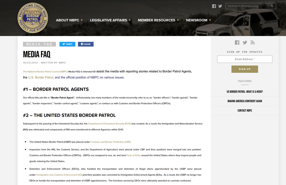Open the Department of Homeland Security (DHS) link
The width and height of the screenshot is (286, 185).
coord(109,124)
